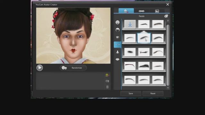Choose the short smudge eyebrow in row three
205x115 pixels.
pyautogui.click(x=130, y=52)
